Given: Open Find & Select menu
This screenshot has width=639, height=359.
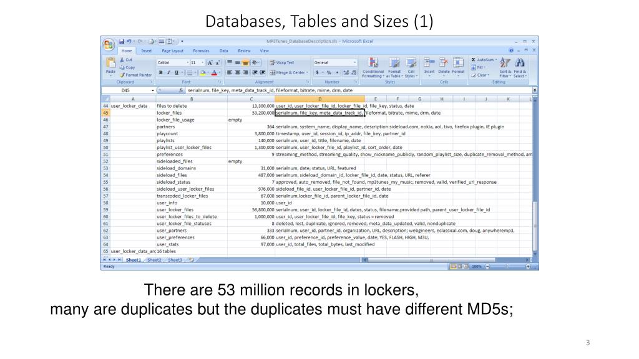Looking at the screenshot, I should click(x=520, y=67).
